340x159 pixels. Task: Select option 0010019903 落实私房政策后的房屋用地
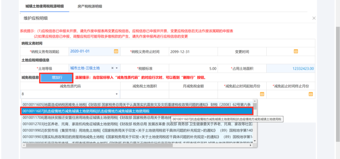click(138, 137)
